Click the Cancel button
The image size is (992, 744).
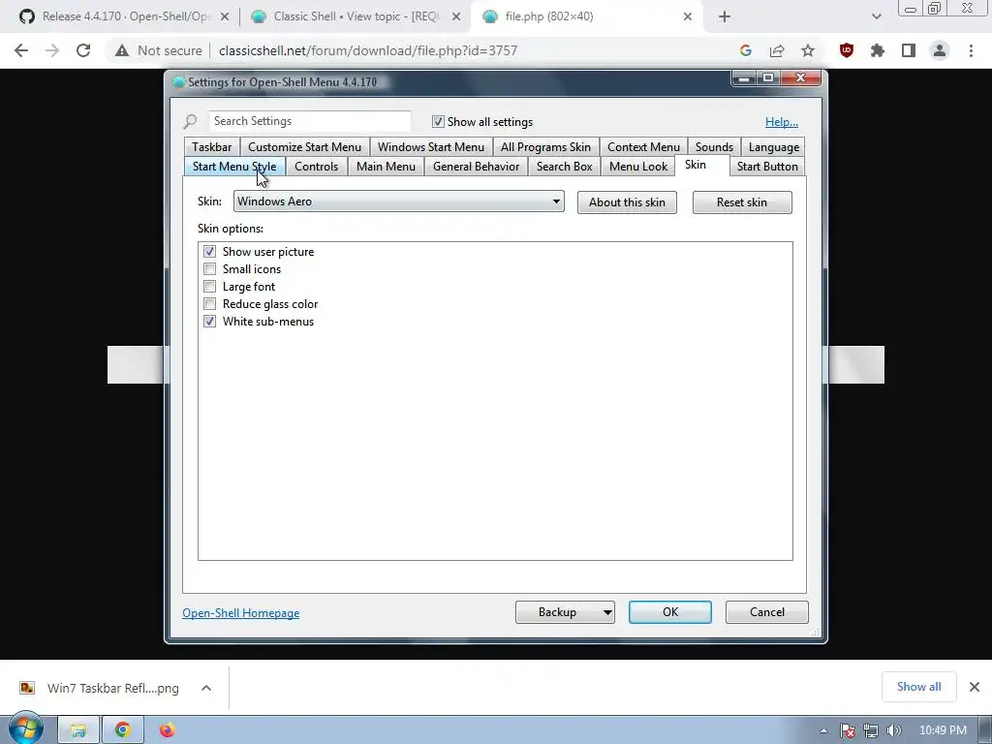click(767, 612)
